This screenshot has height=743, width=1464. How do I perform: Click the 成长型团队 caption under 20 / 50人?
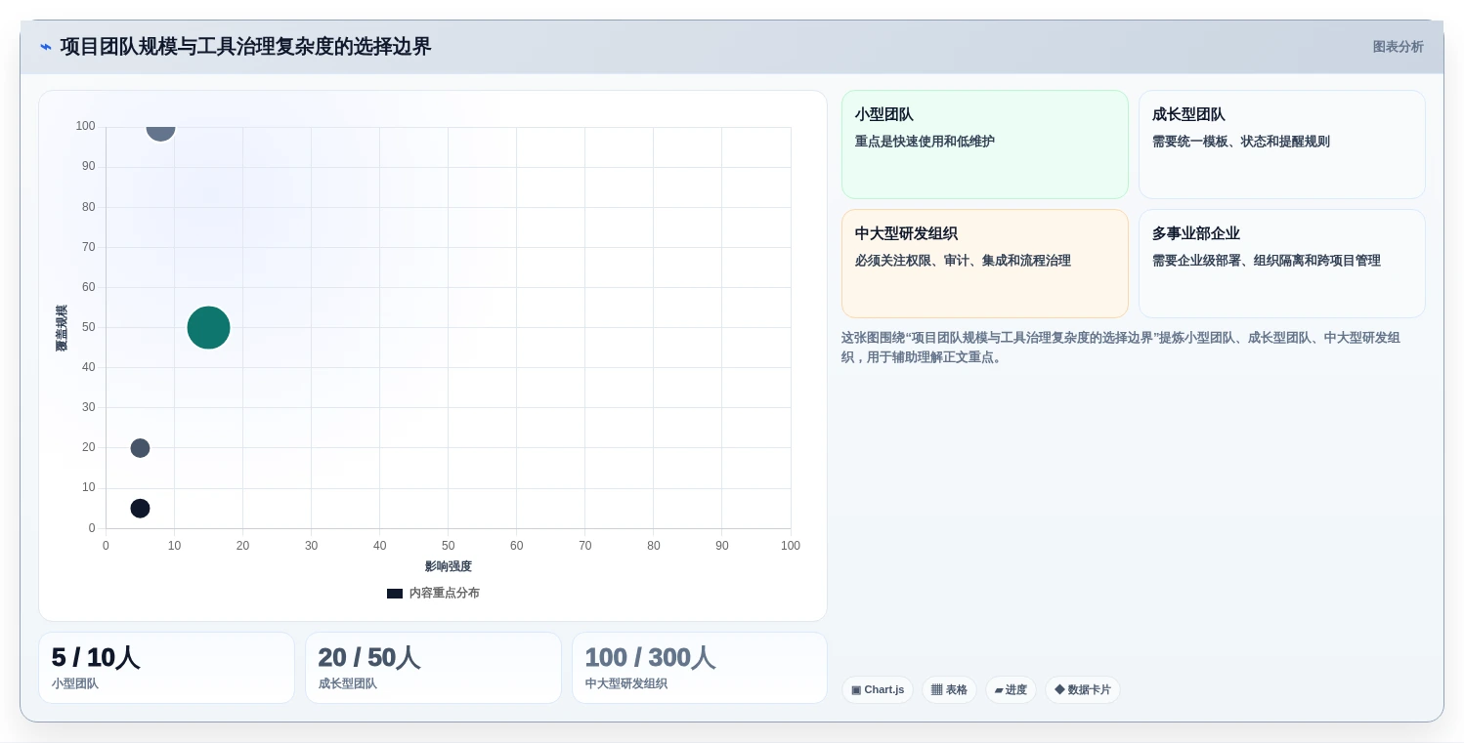[x=348, y=683]
